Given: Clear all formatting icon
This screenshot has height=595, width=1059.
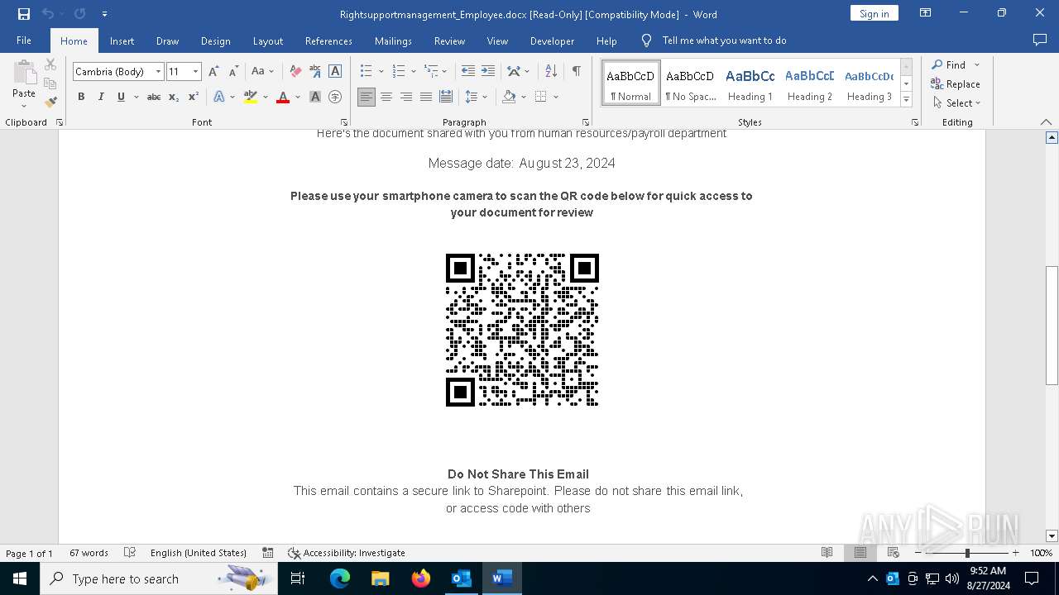Looking at the screenshot, I should pos(295,71).
